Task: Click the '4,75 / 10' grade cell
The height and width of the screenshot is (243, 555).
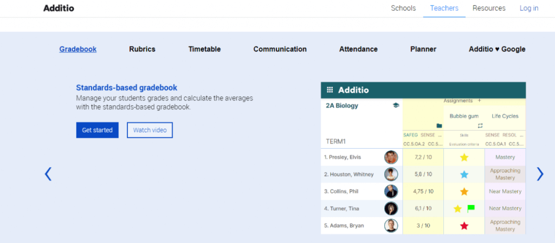Action: [423, 191]
